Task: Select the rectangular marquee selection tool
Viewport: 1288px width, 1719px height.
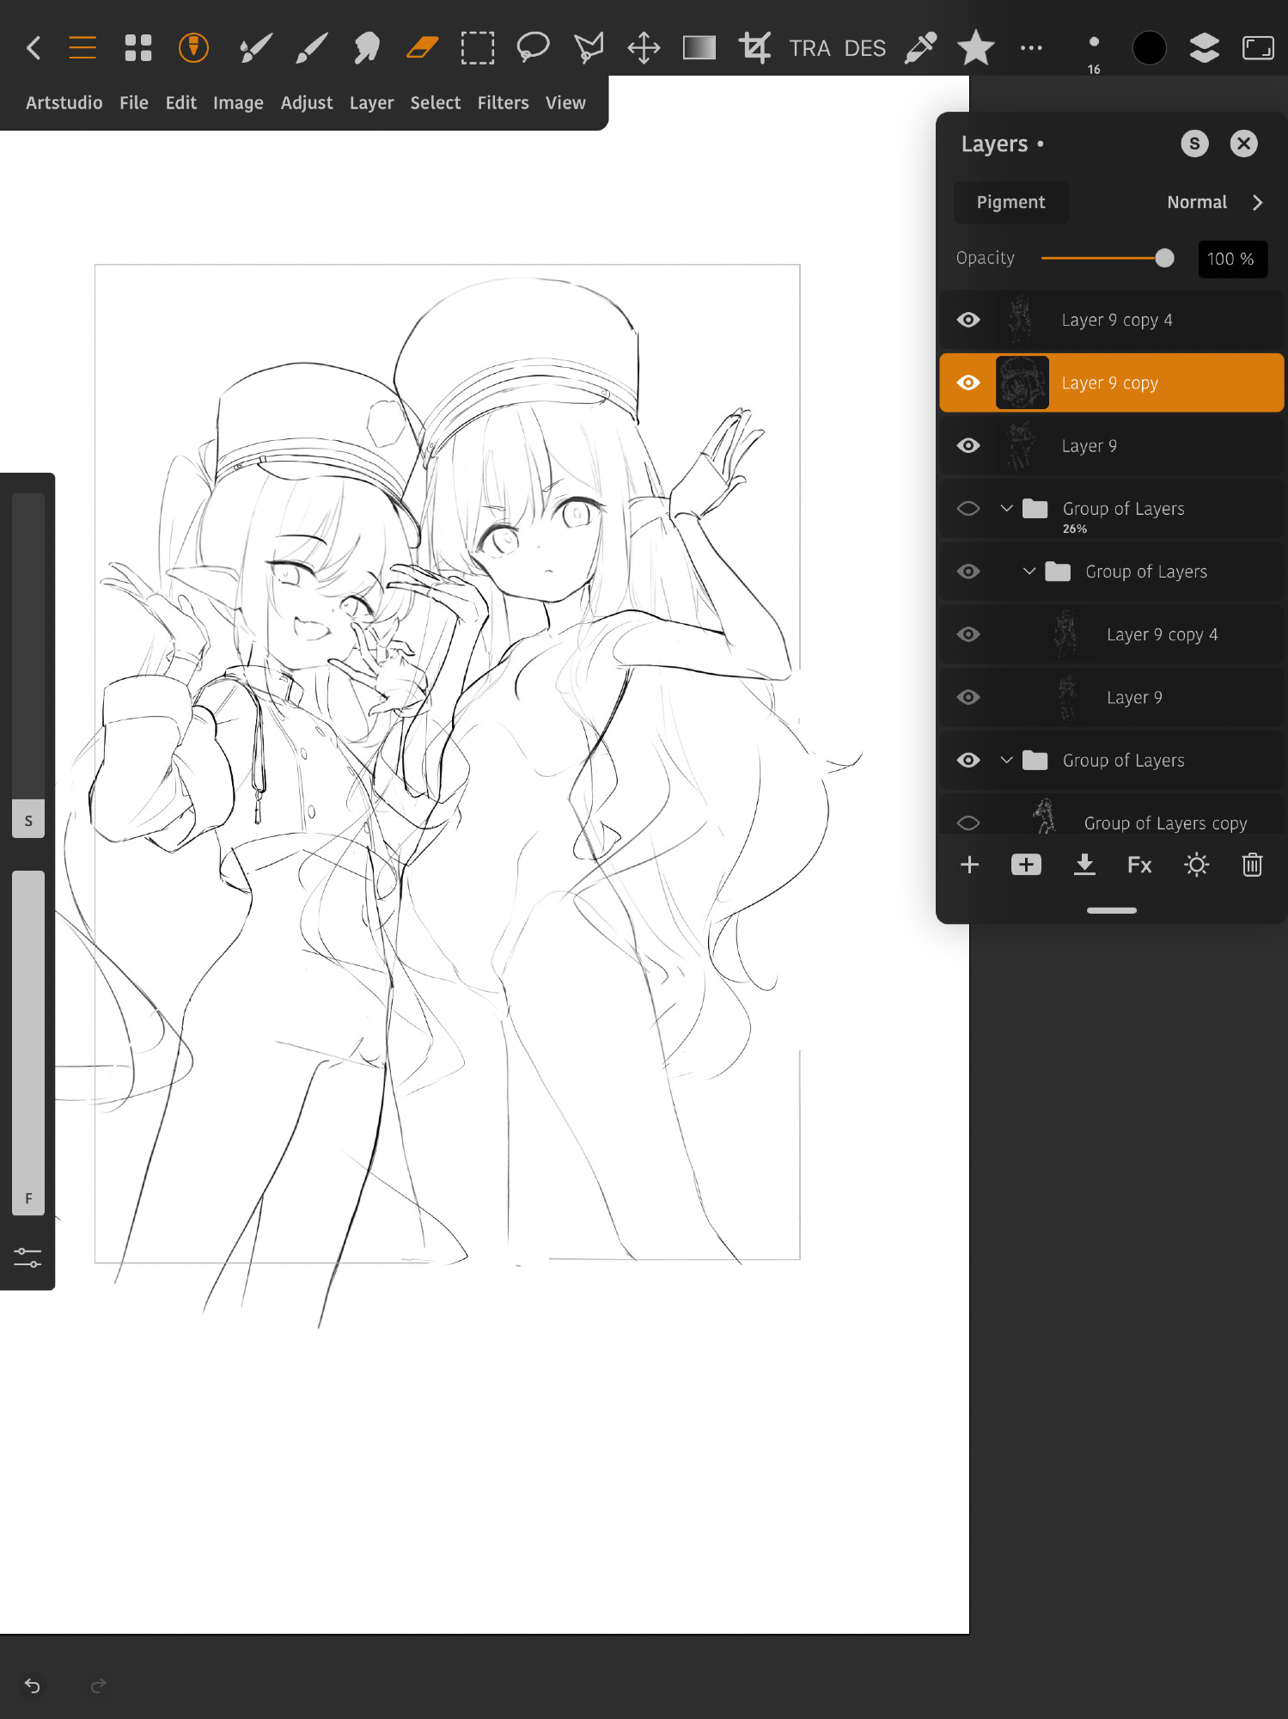Action: point(478,48)
